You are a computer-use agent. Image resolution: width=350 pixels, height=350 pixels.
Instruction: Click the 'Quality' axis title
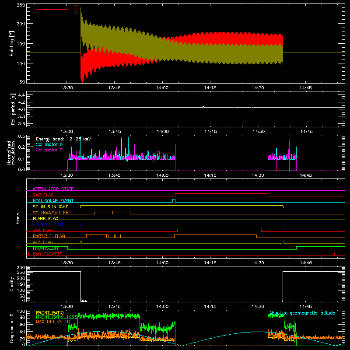(x=12, y=284)
